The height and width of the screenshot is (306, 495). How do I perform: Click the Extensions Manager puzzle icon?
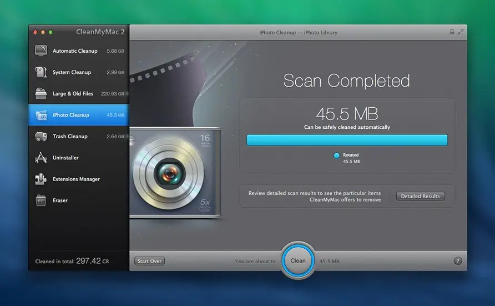point(41,179)
